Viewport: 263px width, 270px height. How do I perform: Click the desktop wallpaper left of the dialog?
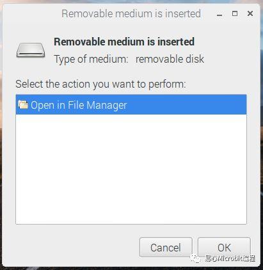pos(1,136)
